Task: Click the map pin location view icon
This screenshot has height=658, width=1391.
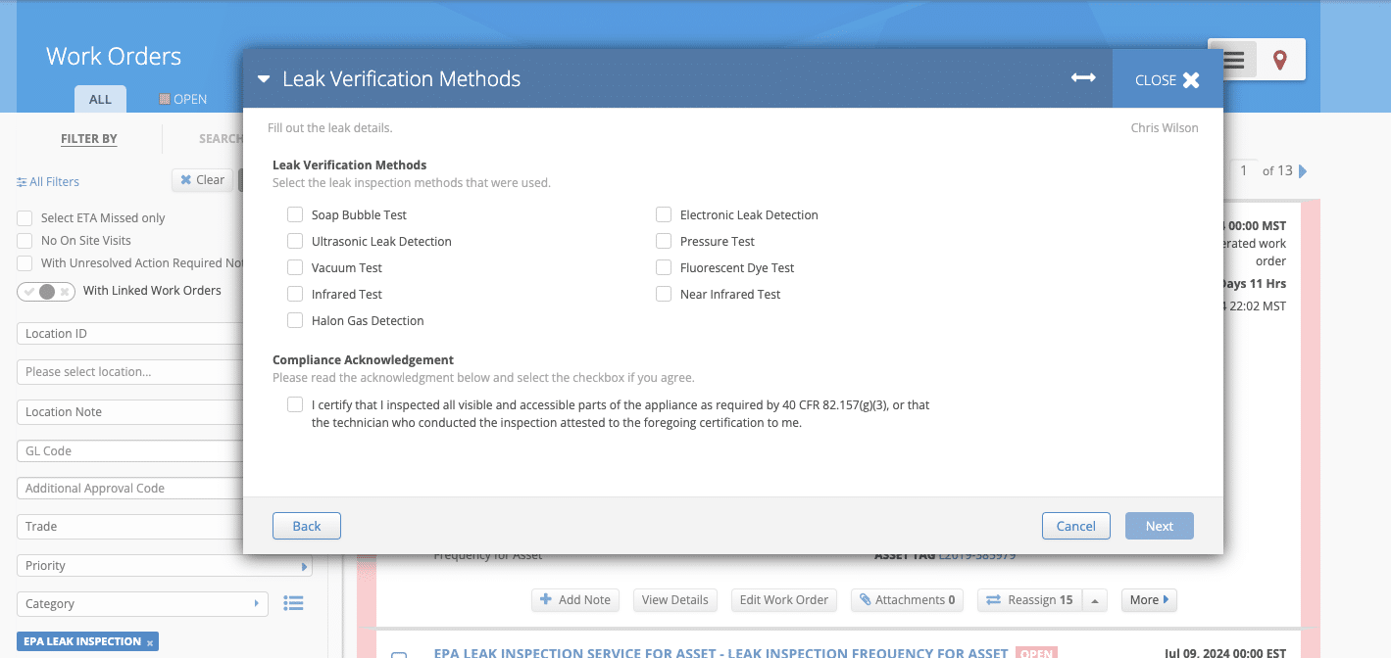Action: click(x=1279, y=61)
